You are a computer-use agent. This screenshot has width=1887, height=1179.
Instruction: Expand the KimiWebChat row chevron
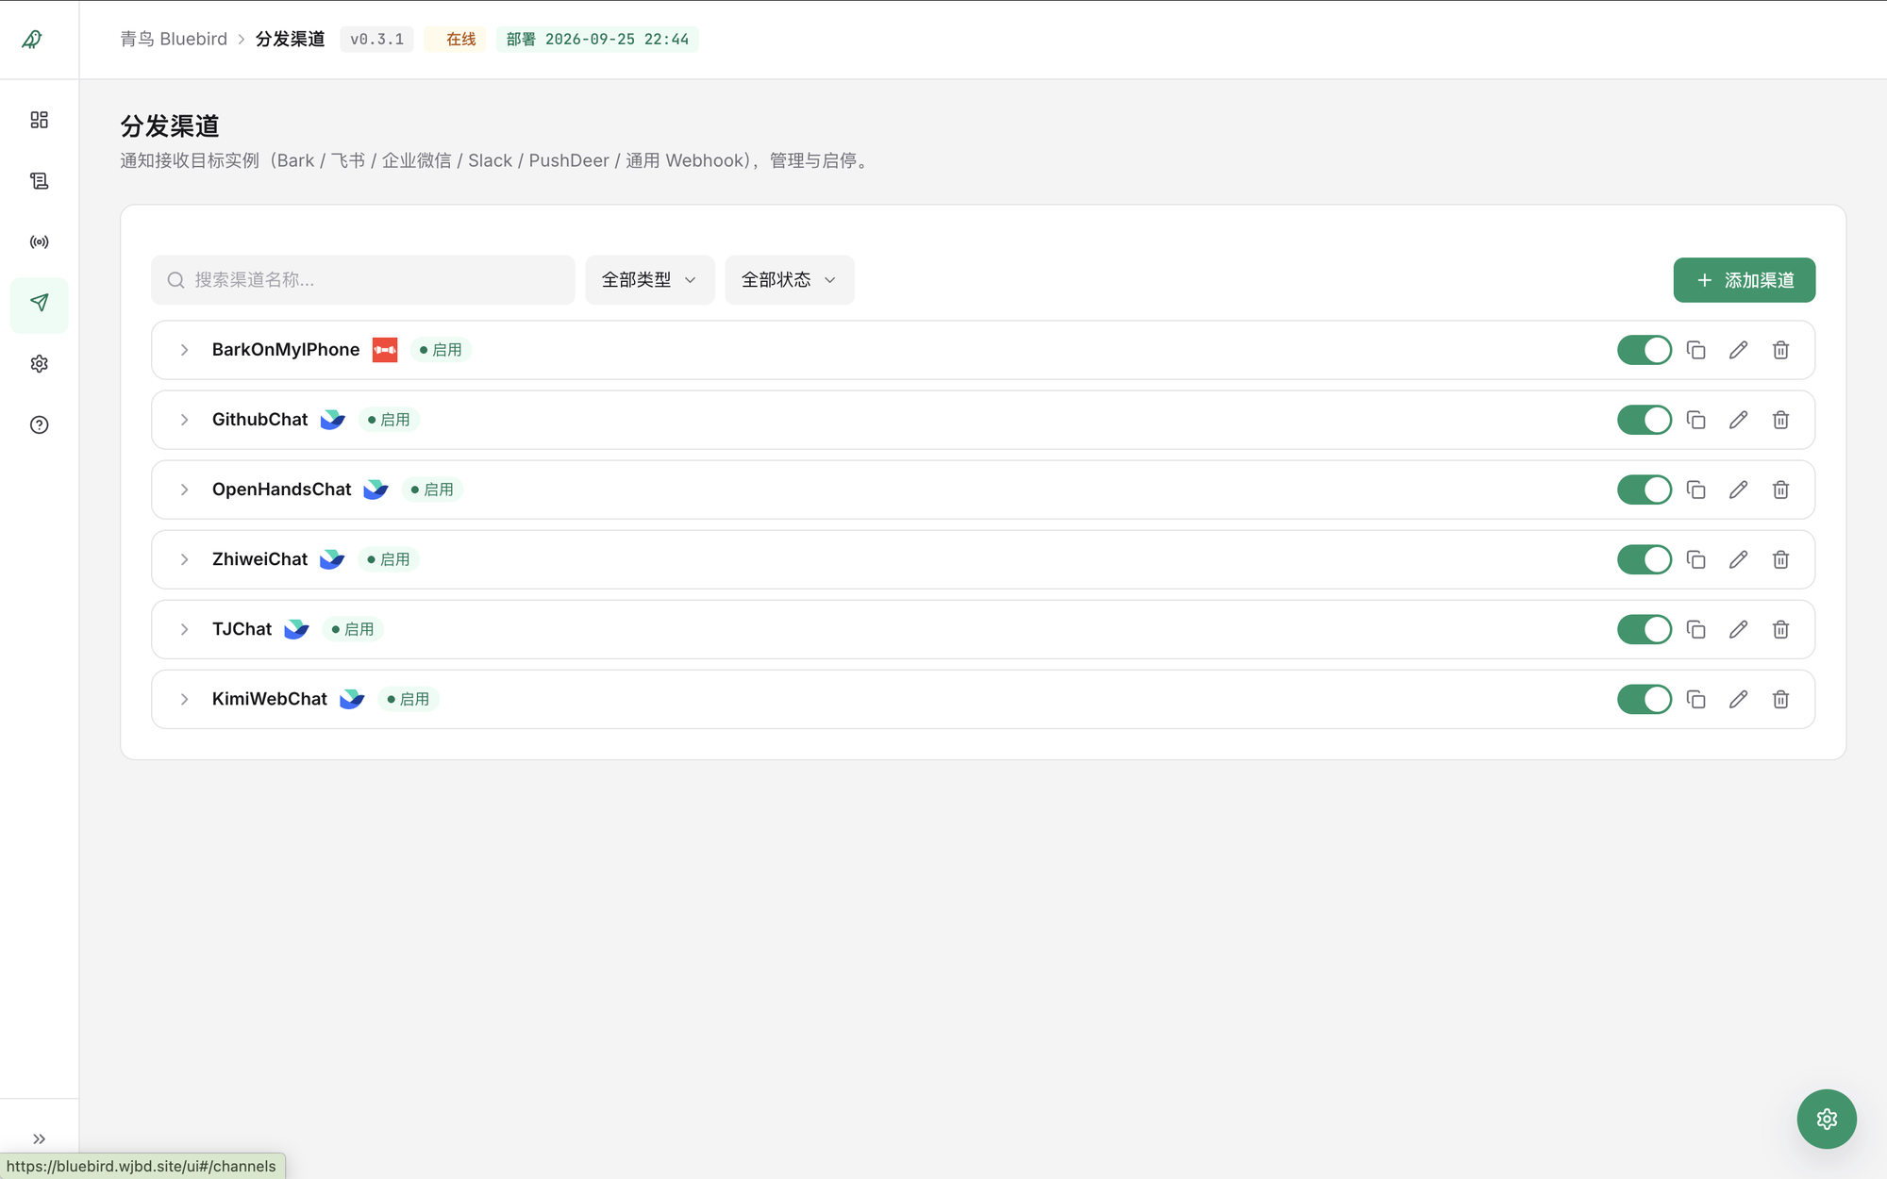click(185, 699)
